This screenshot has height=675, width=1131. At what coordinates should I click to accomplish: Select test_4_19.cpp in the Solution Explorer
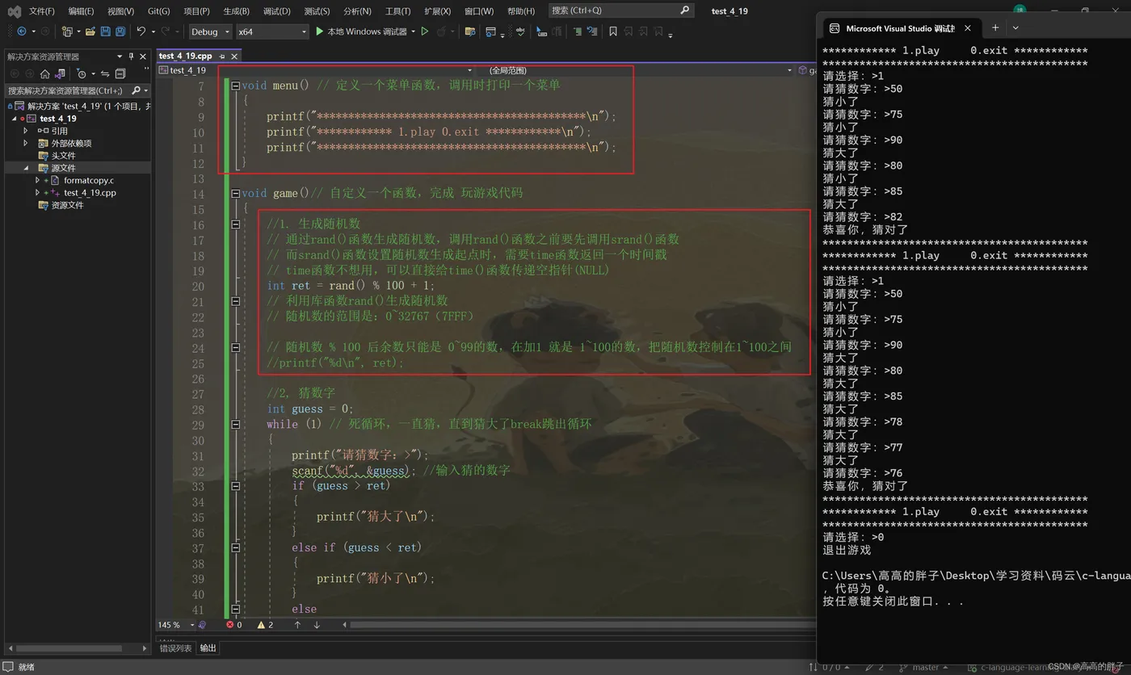[90, 193]
